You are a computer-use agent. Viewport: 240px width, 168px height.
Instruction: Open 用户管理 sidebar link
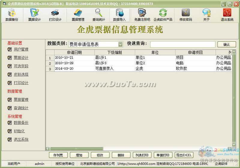pos(21,49)
